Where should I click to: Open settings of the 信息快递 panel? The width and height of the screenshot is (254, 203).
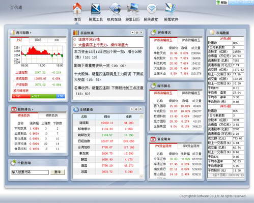[137, 33]
